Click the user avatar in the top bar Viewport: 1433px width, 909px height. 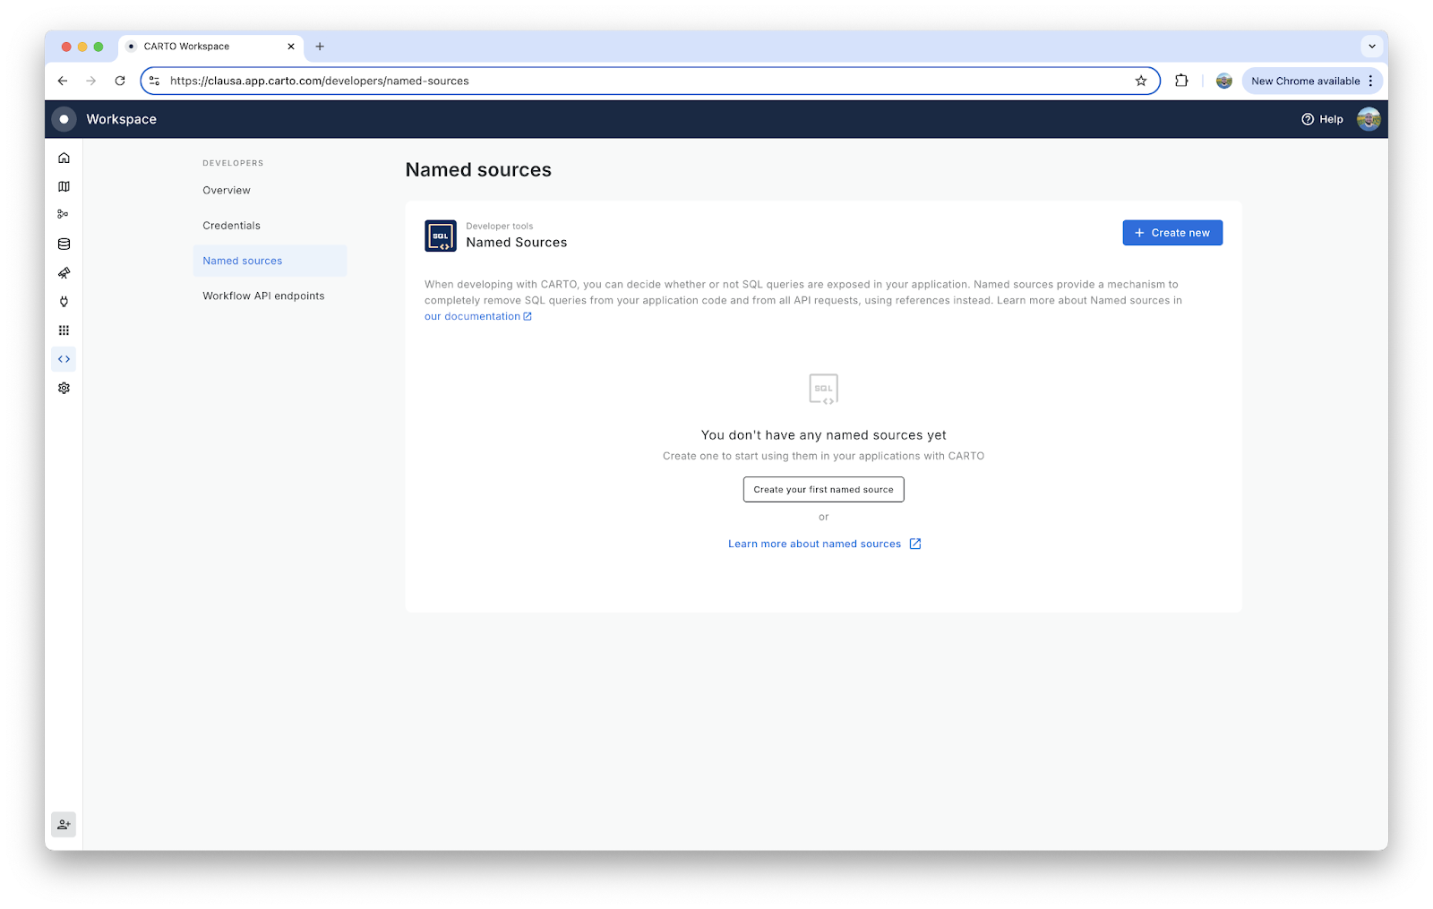(1368, 118)
